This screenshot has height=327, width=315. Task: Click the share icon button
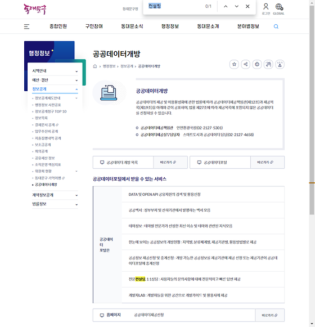pos(246,64)
